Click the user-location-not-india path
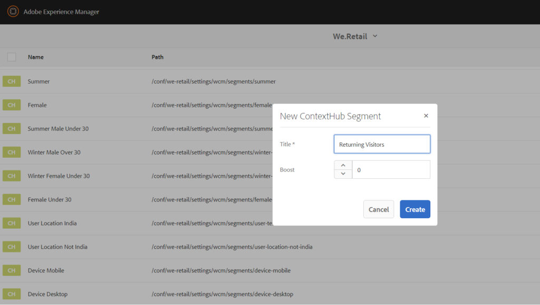540x305 pixels. (x=232, y=247)
